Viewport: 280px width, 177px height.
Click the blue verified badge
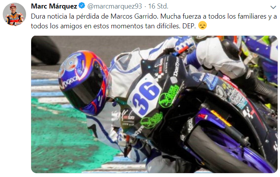[x=82, y=6]
